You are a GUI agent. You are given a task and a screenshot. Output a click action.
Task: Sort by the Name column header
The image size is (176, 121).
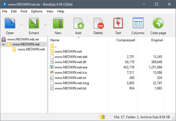tap(55, 40)
